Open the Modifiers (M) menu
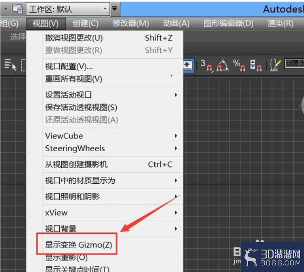The height and width of the screenshot is (272, 304). point(131,24)
